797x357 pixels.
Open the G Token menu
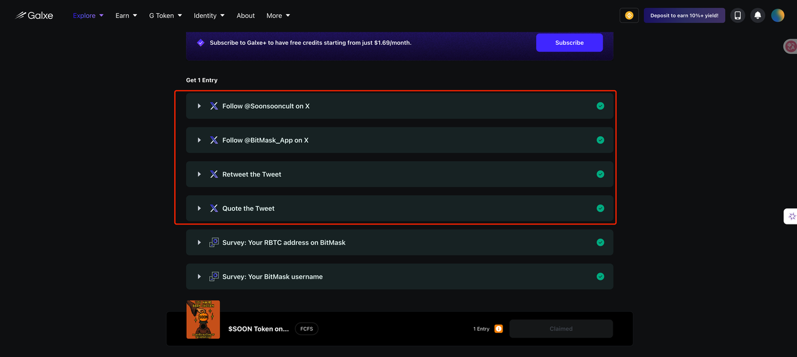(166, 16)
